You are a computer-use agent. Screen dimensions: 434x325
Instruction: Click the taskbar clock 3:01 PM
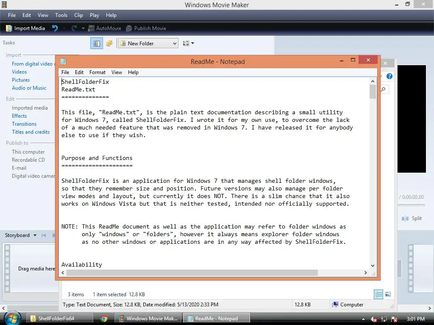pos(415,319)
